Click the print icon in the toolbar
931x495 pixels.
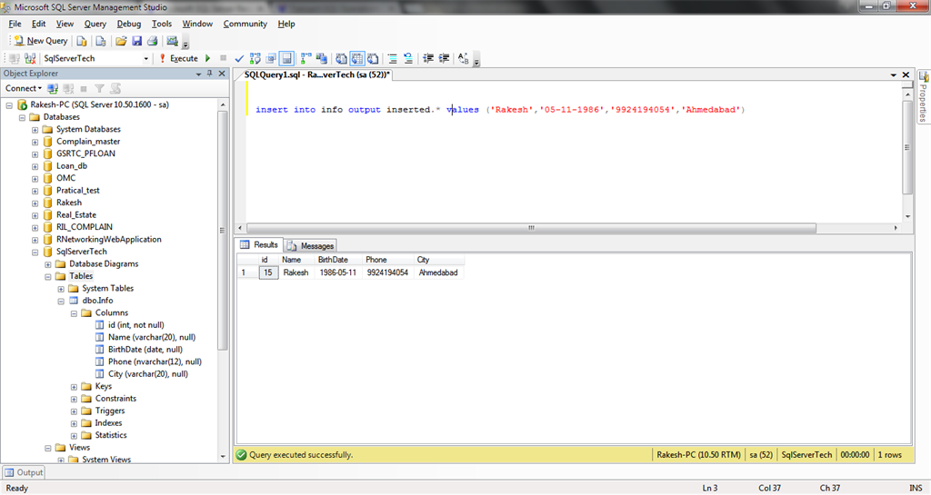[153, 41]
